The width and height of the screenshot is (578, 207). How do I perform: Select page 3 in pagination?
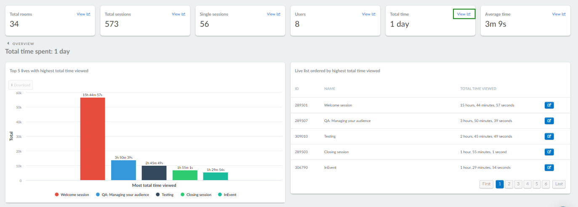coord(518,184)
